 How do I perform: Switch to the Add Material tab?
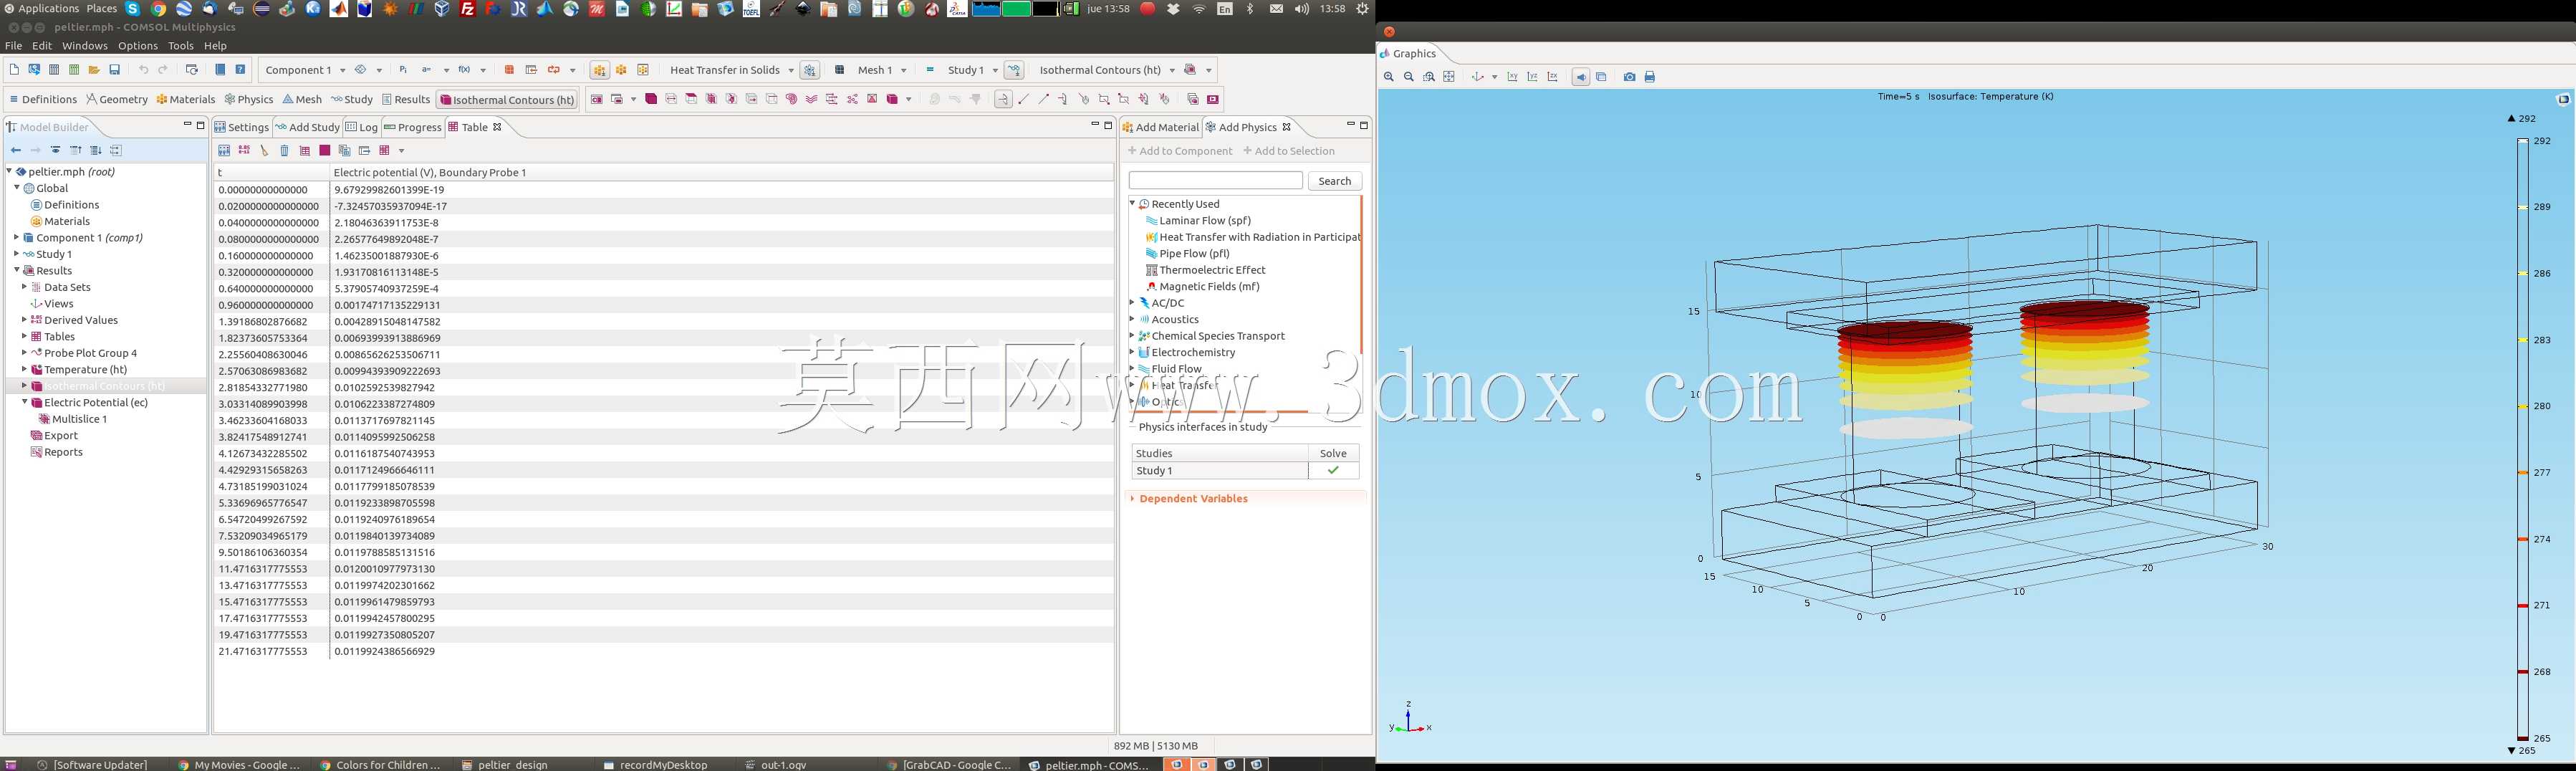point(1160,127)
